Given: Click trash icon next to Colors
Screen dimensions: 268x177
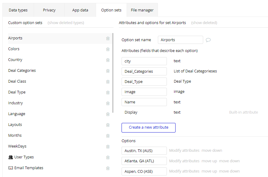Looking at the screenshot, I should click(x=108, y=49).
